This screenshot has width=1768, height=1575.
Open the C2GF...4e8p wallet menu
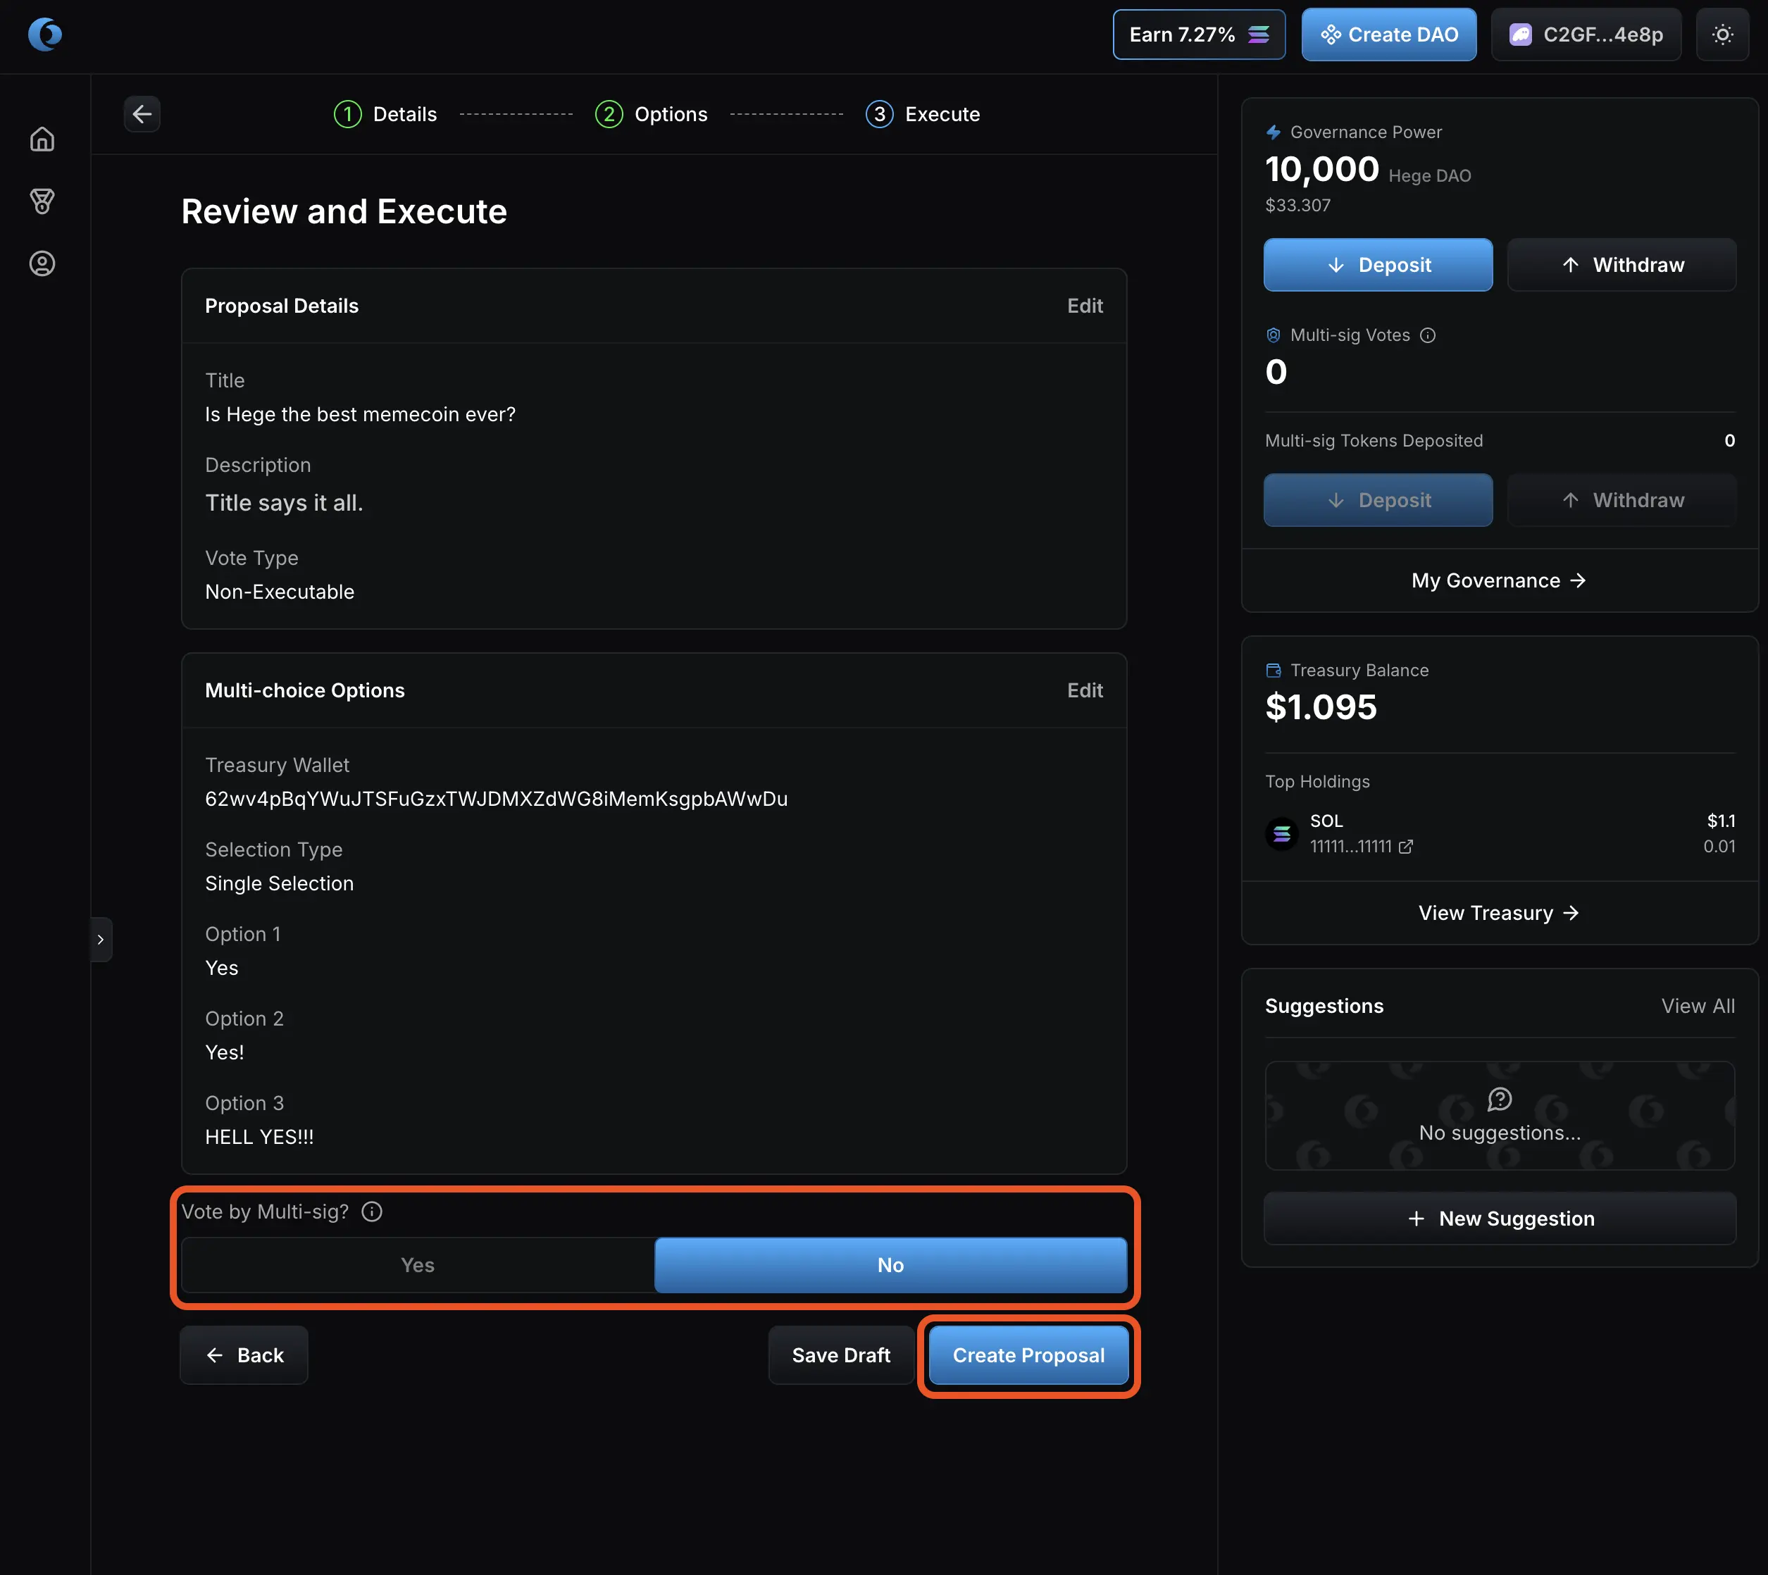click(x=1586, y=35)
